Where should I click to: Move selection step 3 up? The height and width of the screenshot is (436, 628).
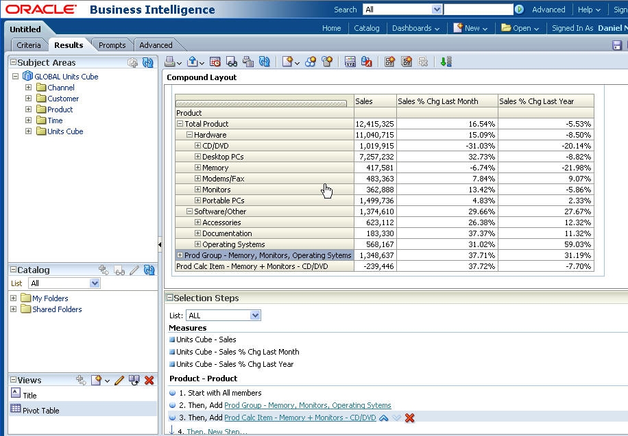tap(384, 418)
